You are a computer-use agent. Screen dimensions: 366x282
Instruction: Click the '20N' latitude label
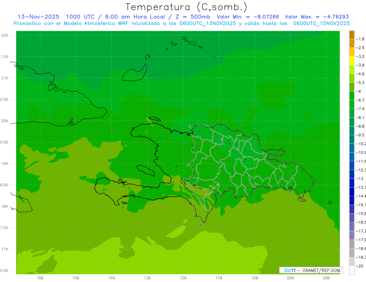coord(5,121)
